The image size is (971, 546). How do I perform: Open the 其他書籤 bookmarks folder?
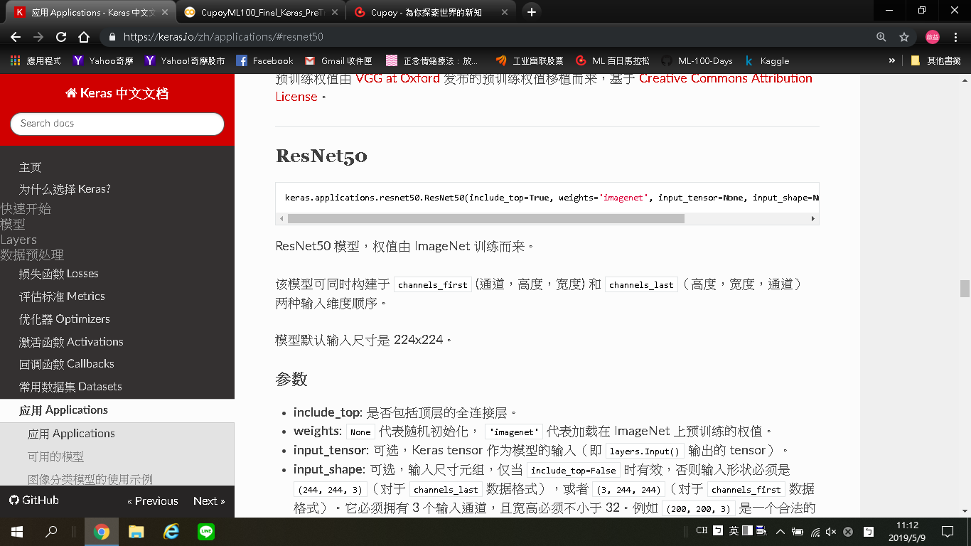pos(935,61)
